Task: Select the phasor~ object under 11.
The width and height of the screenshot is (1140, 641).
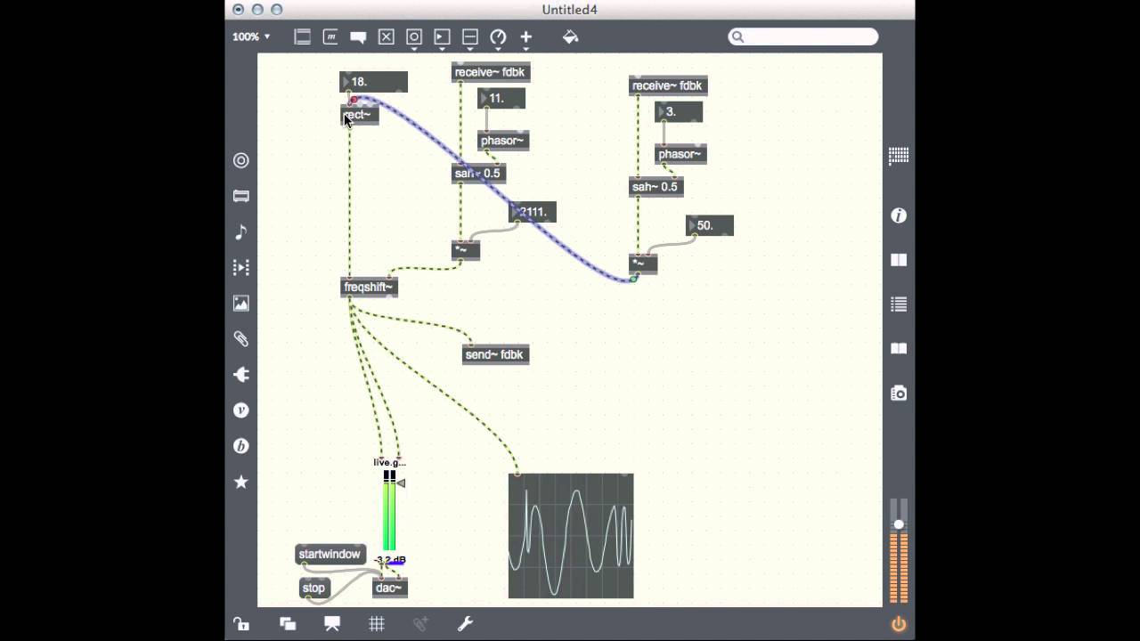Action: tap(502, 141)
